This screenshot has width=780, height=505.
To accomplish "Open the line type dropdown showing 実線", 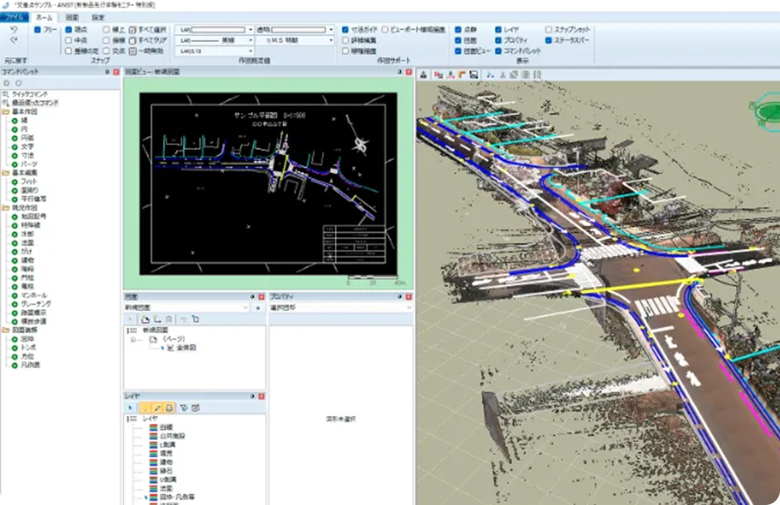I will [215, 40].
